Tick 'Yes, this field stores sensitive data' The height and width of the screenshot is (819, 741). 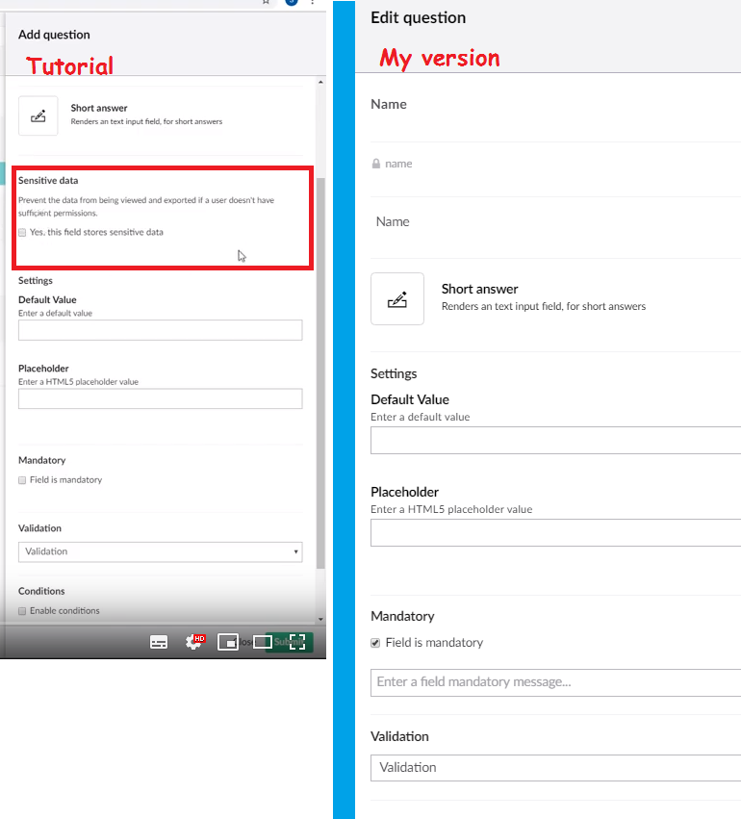click(22, 233)
